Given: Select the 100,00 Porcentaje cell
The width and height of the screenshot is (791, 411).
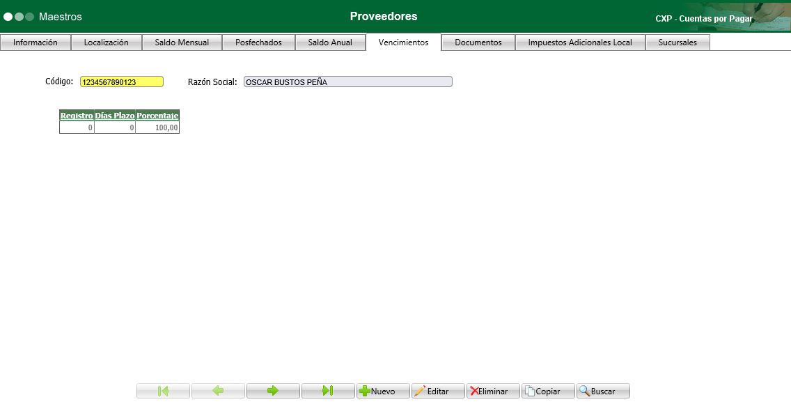Looking at the screenshot, I should [x=157, y=127].
